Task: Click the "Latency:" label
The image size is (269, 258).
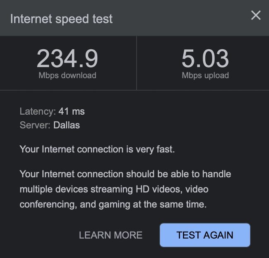Action: click(37, 111)
